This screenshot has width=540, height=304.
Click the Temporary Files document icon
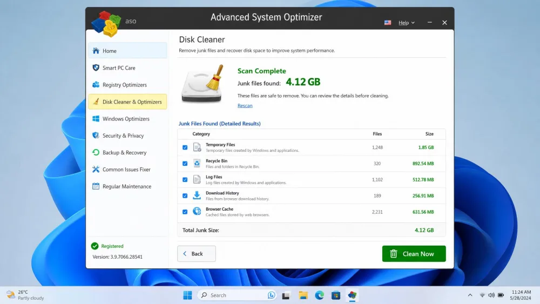[x=197, y=147]
